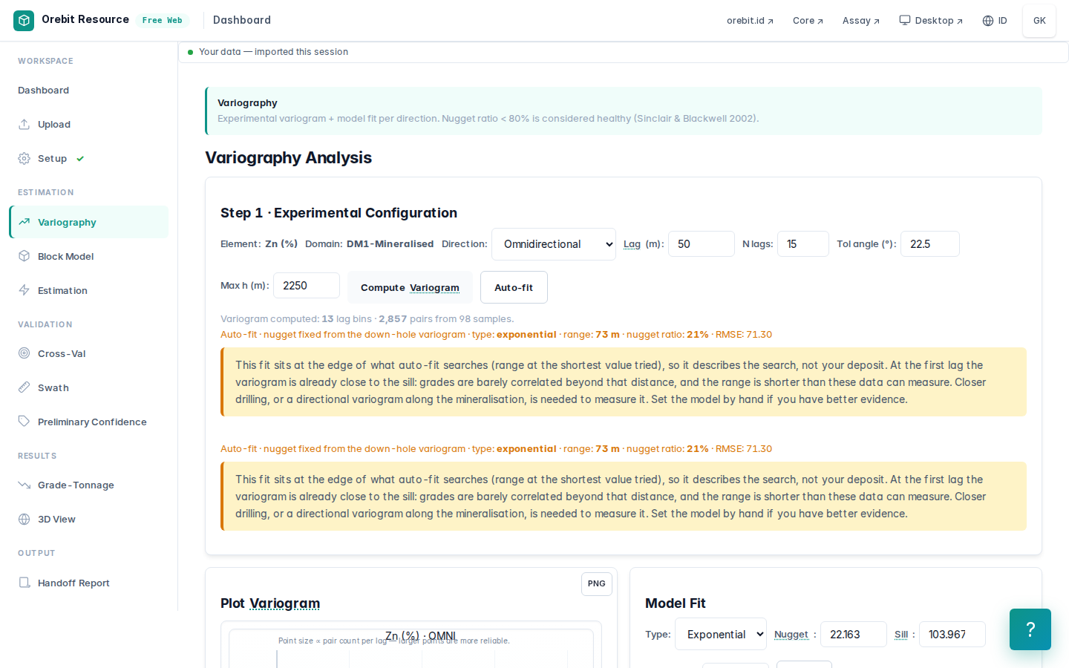Open the Desktop link in the header
The height and width of the screenshot is (668, 1069).
(x=931, y=21)
